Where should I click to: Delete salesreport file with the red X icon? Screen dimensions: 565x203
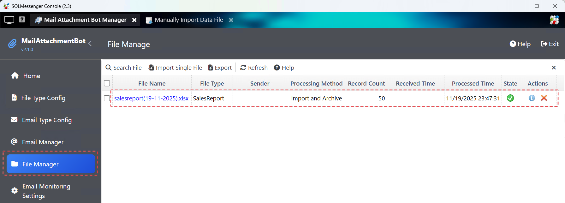(x=544, y=98)
